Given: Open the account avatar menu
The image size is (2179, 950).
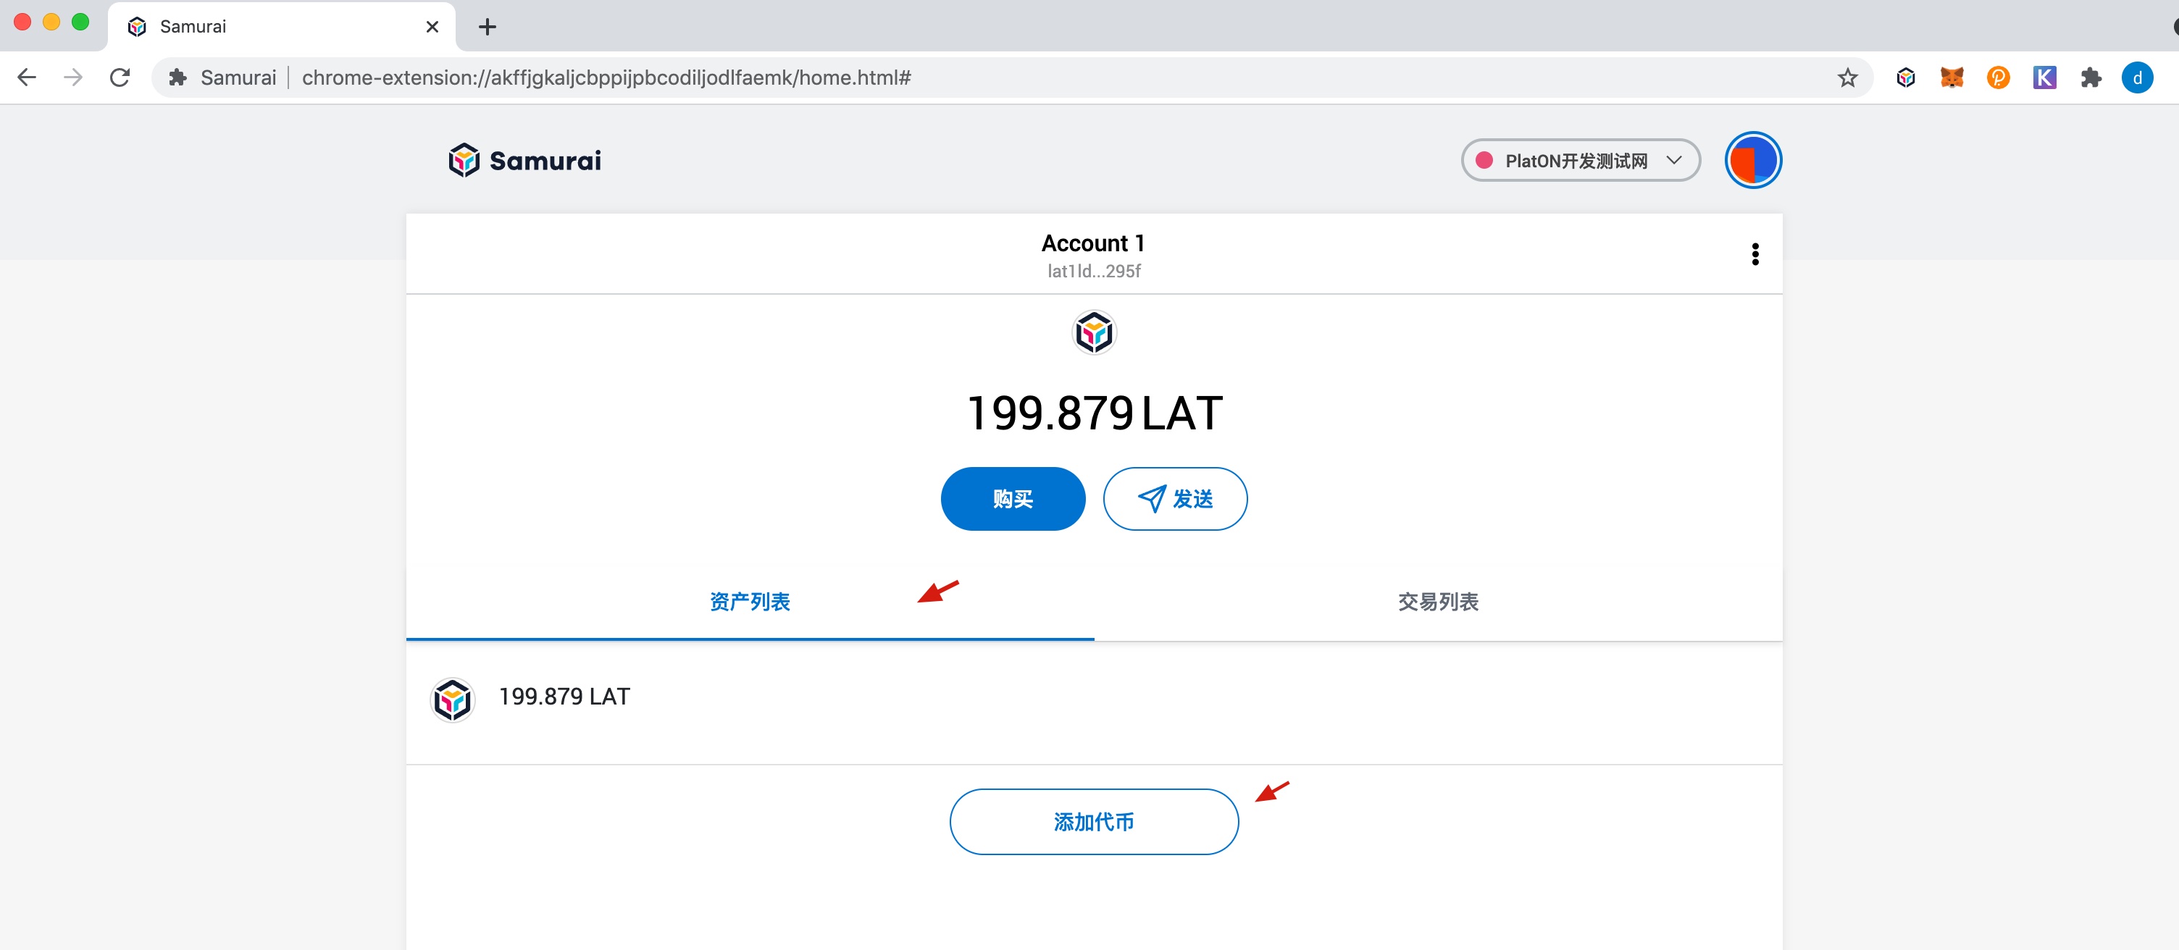Looking at the screenshot, I should pyautogui.click(x=1752, y=160).
